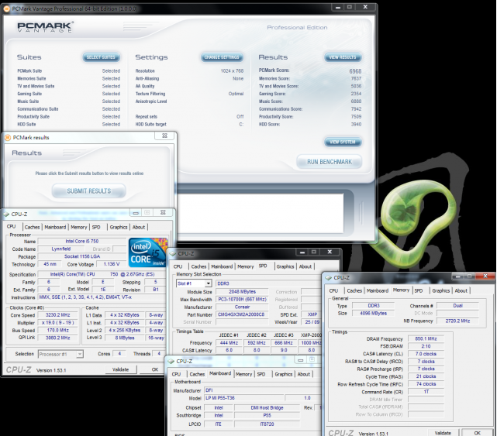Start the test with Run Benchmark
497x436 pixels.
(x=330, y=162)
